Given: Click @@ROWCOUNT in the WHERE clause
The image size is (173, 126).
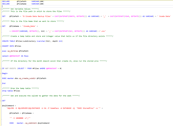Looking at the screenshot, I should 51,68.
